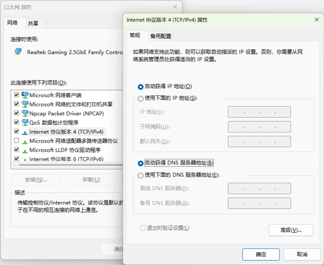Select Internet 协议版本 6 list entry
This screenshot has height=265, width=324.
tap(66, 159)
